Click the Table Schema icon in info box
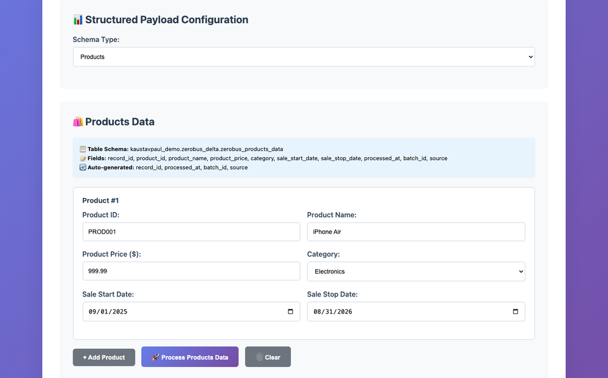The height and width of the screenshot is (378, 608). point(83,149)
